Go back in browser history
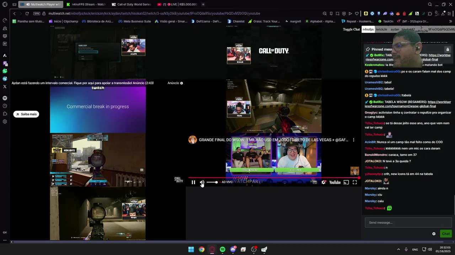 14,13
